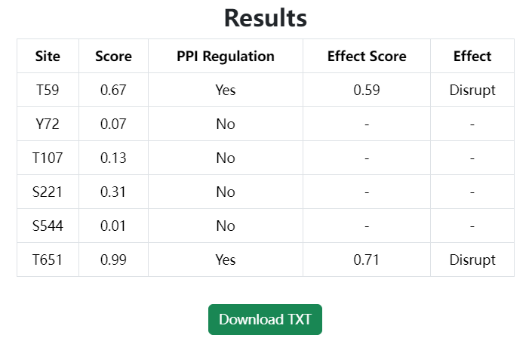The height and width of the screenshot is (341, 532).
Task: Click the Score column header
Action: [113, 57]
